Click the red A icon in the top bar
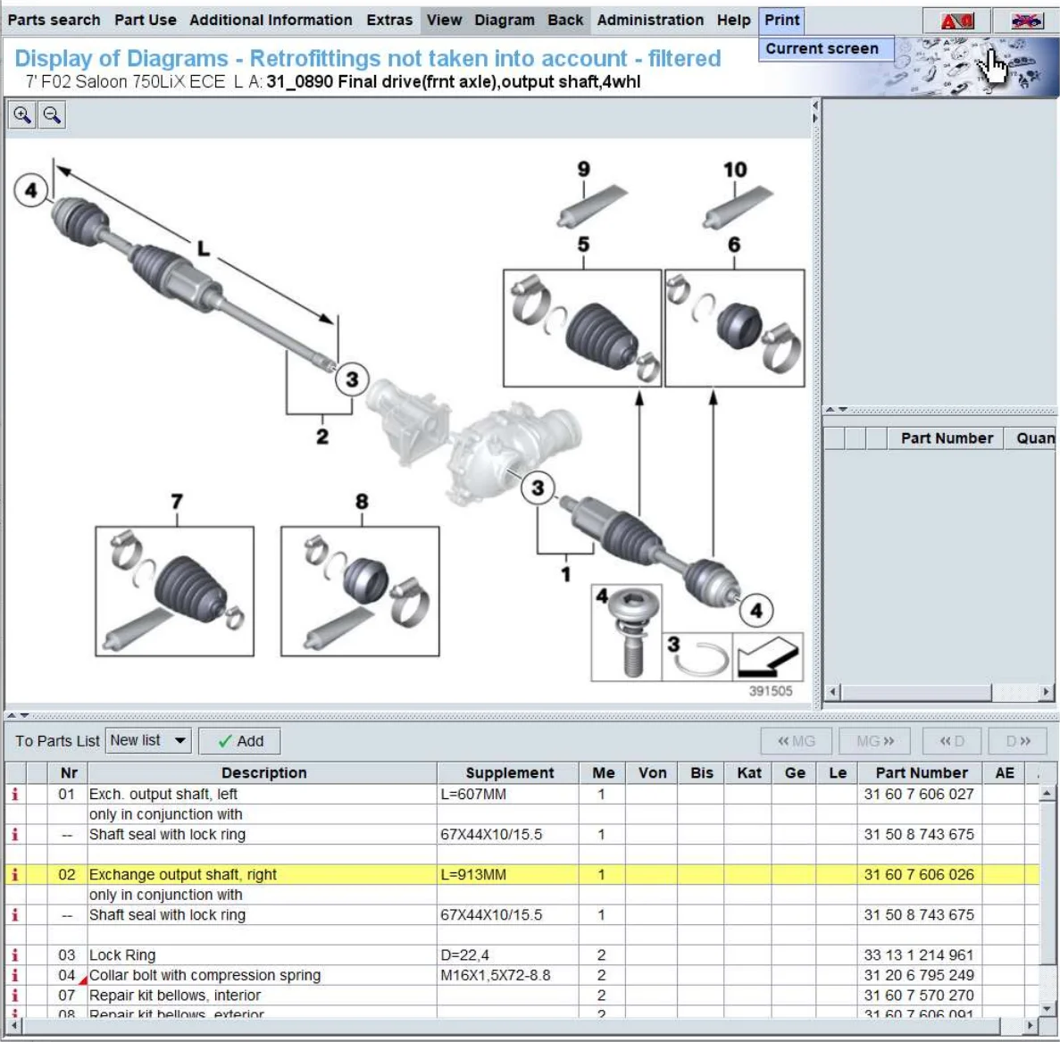The height and width of the screenshot is (1042, 1060). pos(956,21)
